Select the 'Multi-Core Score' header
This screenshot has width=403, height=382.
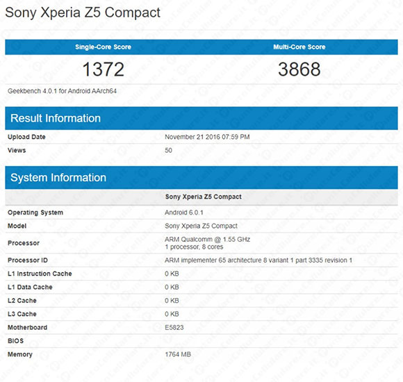pyautogui.click(x=299, y=47)
